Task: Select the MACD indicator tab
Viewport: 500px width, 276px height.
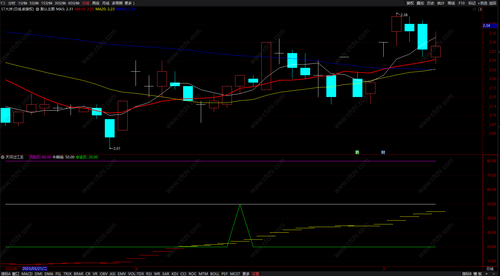Action: tap(27, 274)
